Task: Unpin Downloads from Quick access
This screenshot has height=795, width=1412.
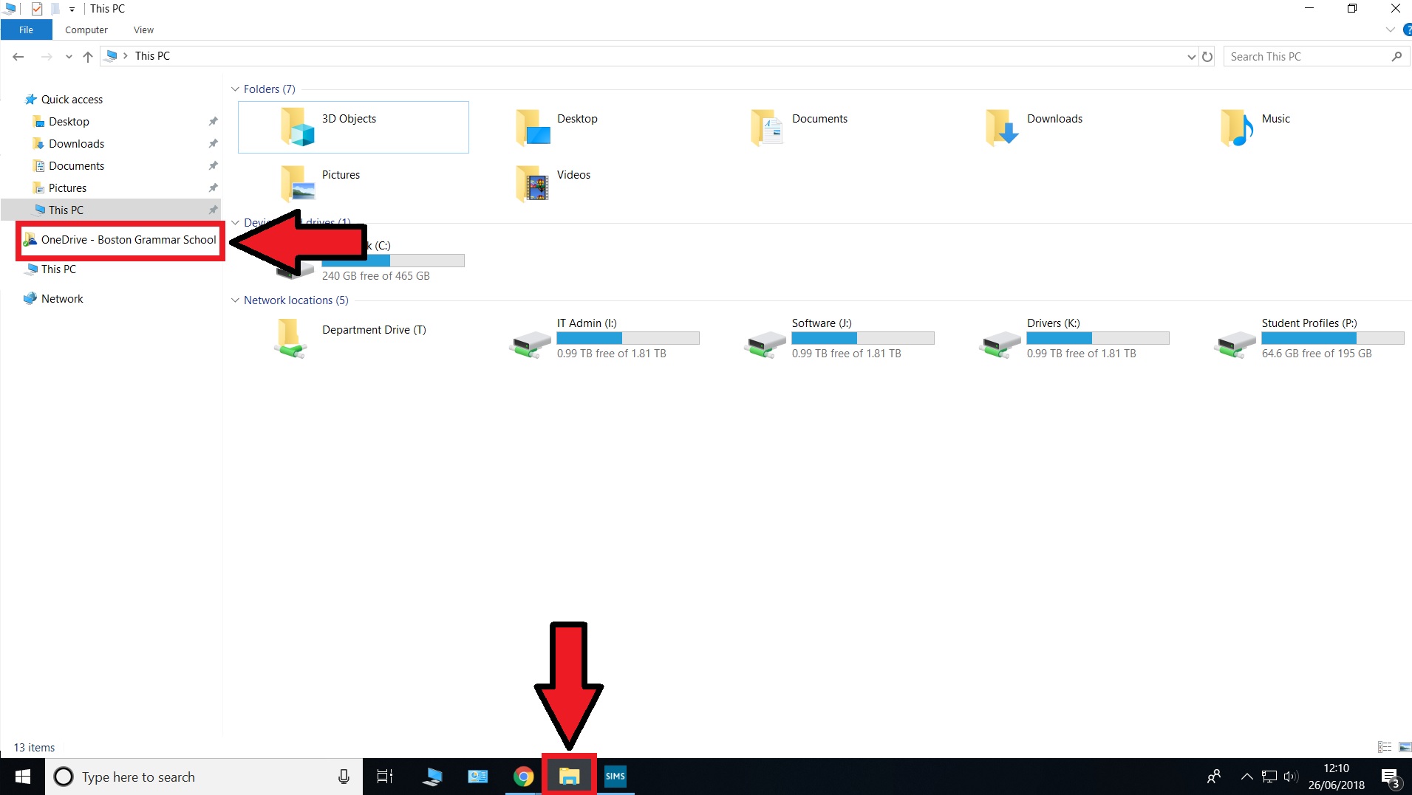Action: [212, 143]
